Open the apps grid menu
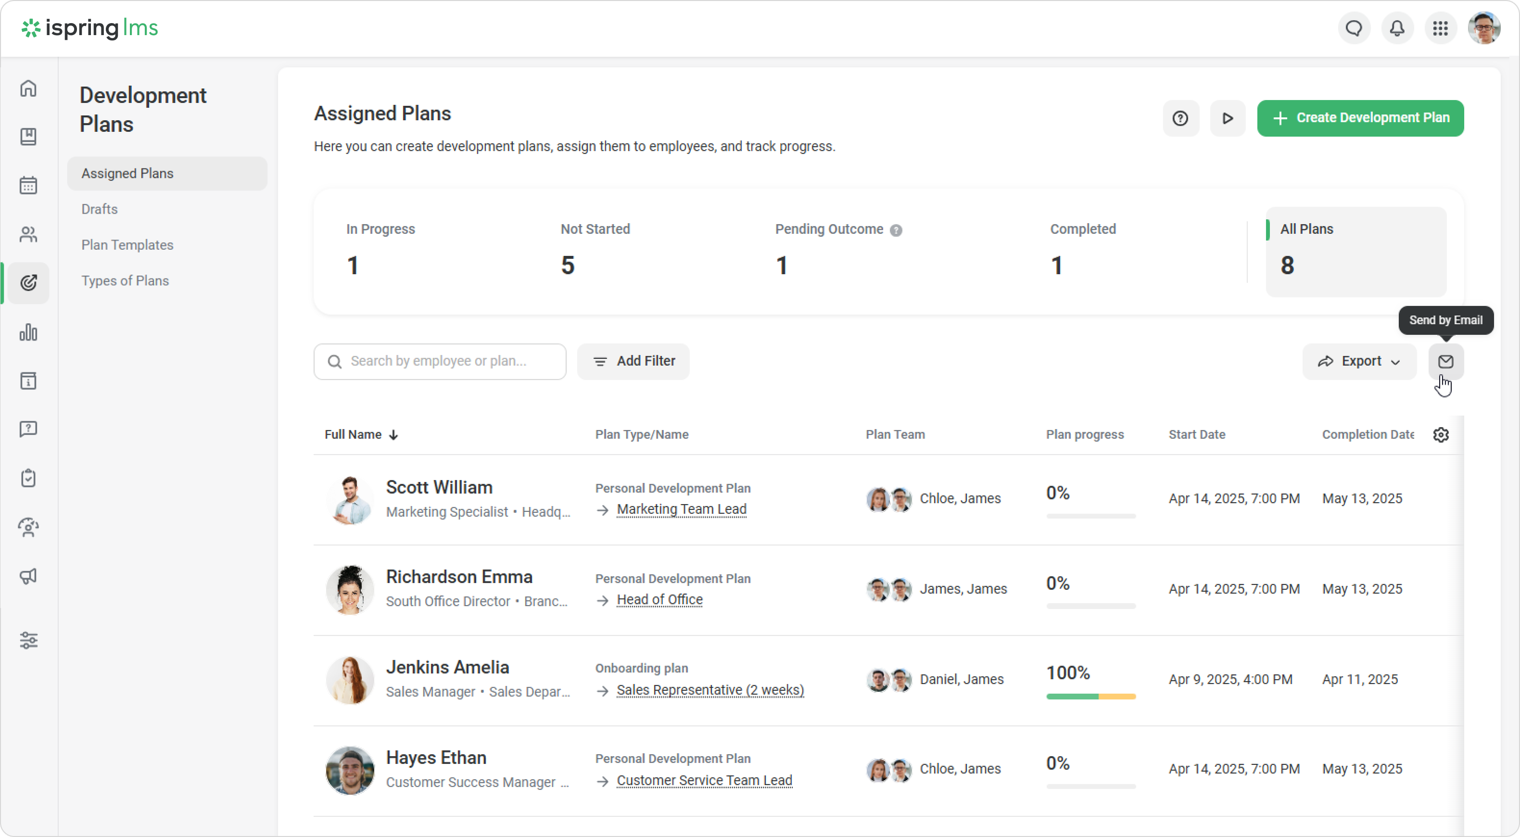 click(x=1440, y=28)
